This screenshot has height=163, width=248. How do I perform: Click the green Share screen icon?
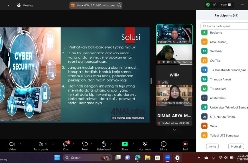(x=125, y=144)
